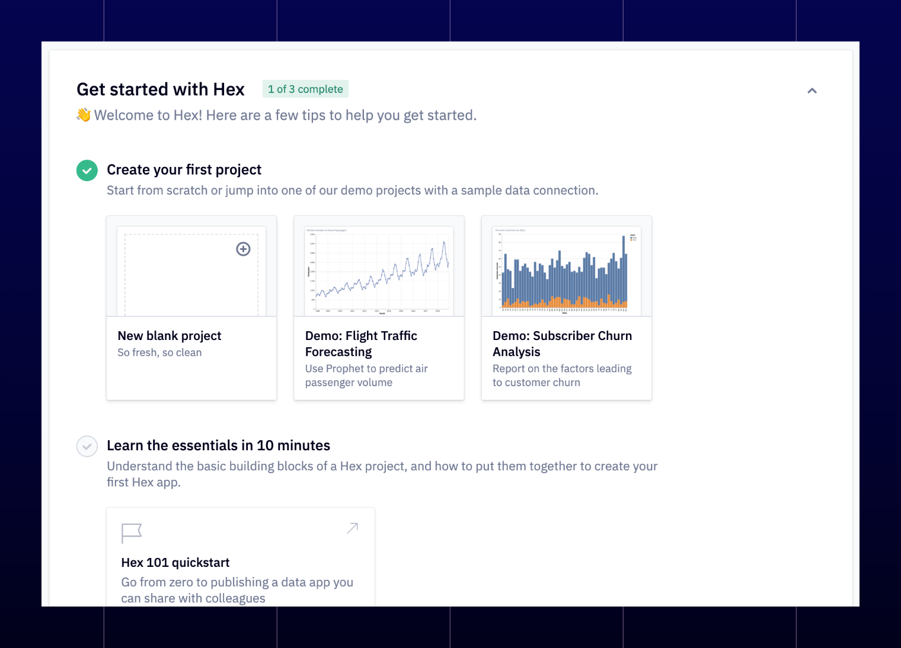Viewport: 901px width, 648px height.
Task: Open Demo: Subscriber Churn Analysis title
Action: (562, 344)
